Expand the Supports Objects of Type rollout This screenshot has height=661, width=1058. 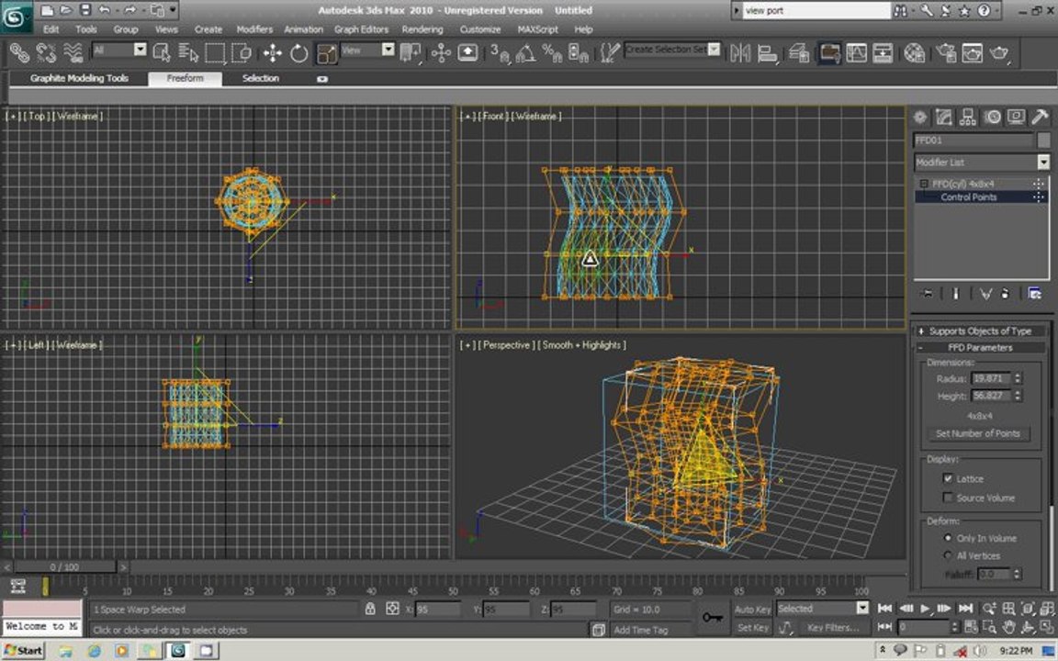980,331
